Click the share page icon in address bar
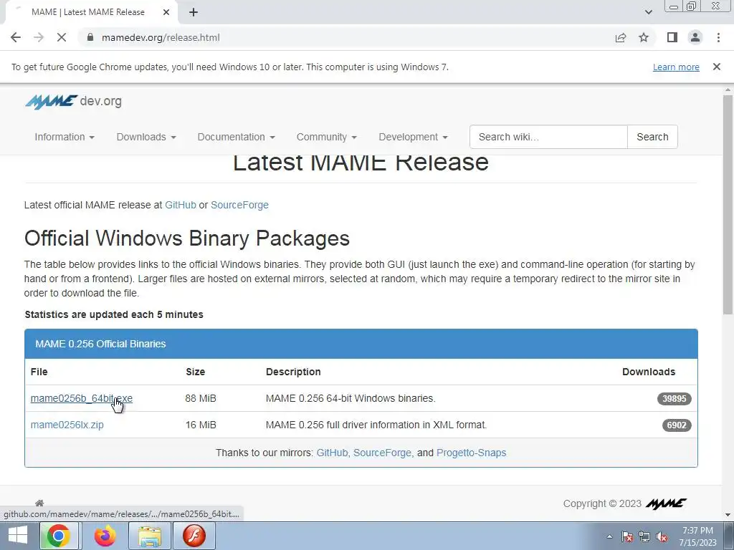734x550 pixels. click(x=621, y=37)
